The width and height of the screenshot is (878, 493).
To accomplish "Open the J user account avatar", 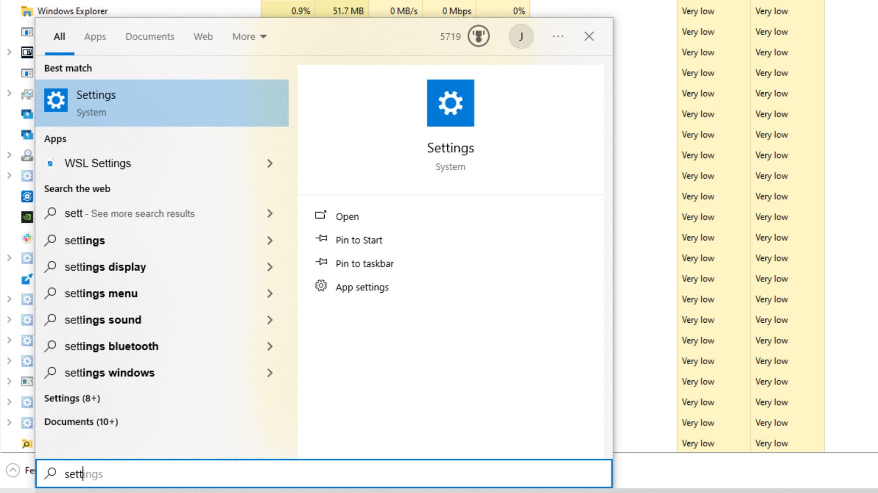I will coord(521,36).
